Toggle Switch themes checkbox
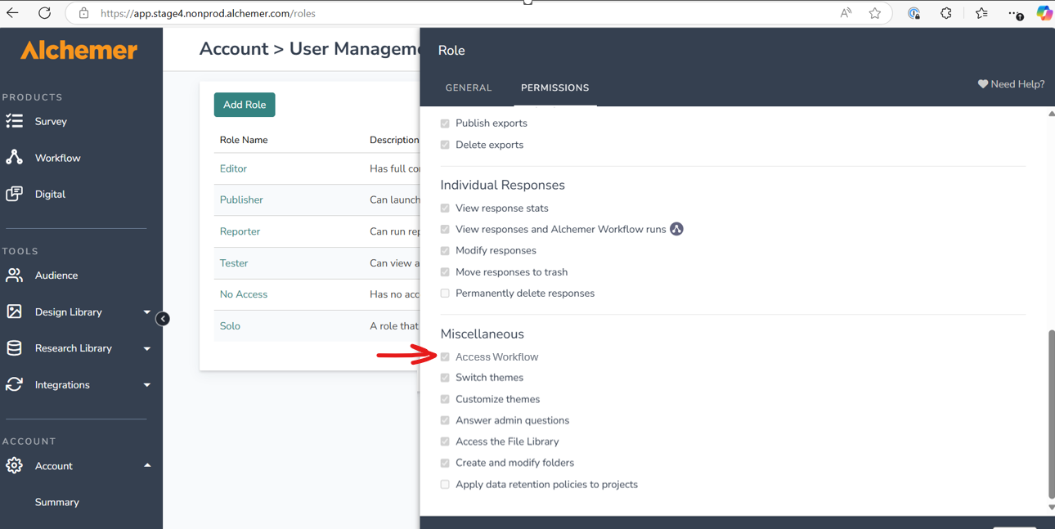The width and height of the screenshot is (1055, 529). (445, 378)
